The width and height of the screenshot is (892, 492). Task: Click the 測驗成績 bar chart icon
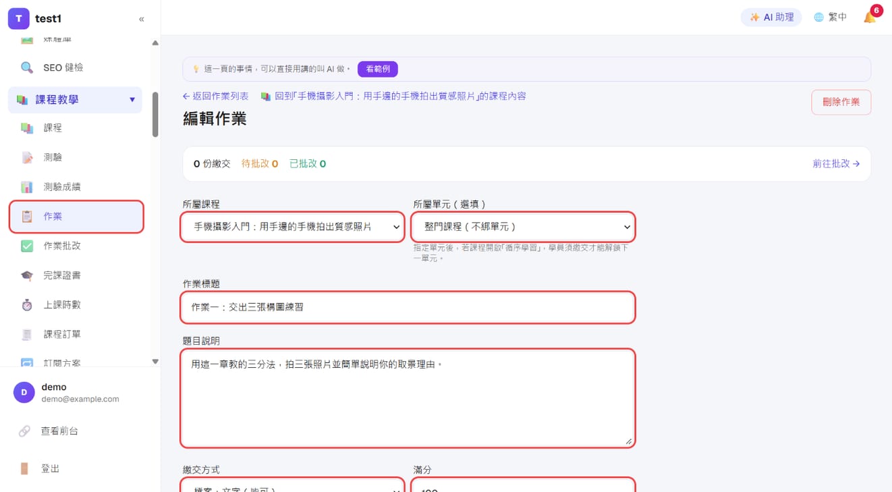point(27,187)
